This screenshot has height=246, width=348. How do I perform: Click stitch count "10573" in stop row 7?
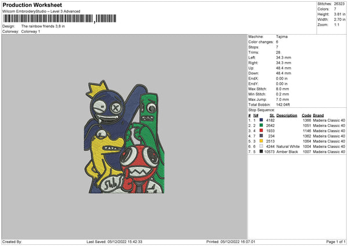(269, 151)
